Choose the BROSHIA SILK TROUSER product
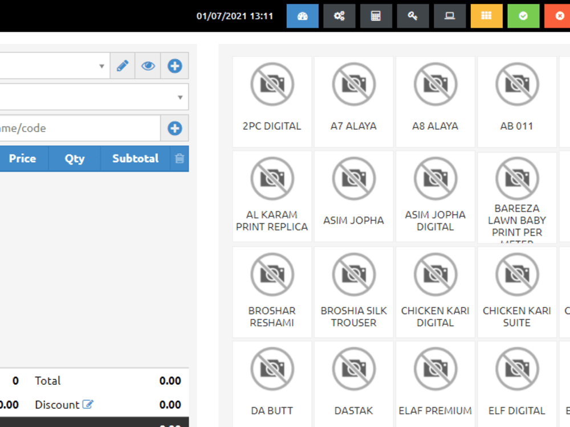570x427 pixels. (354, 292)
